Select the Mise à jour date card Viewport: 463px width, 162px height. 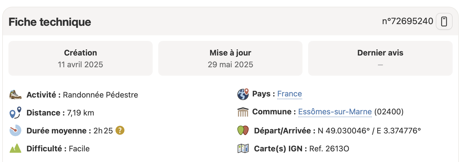230,58
